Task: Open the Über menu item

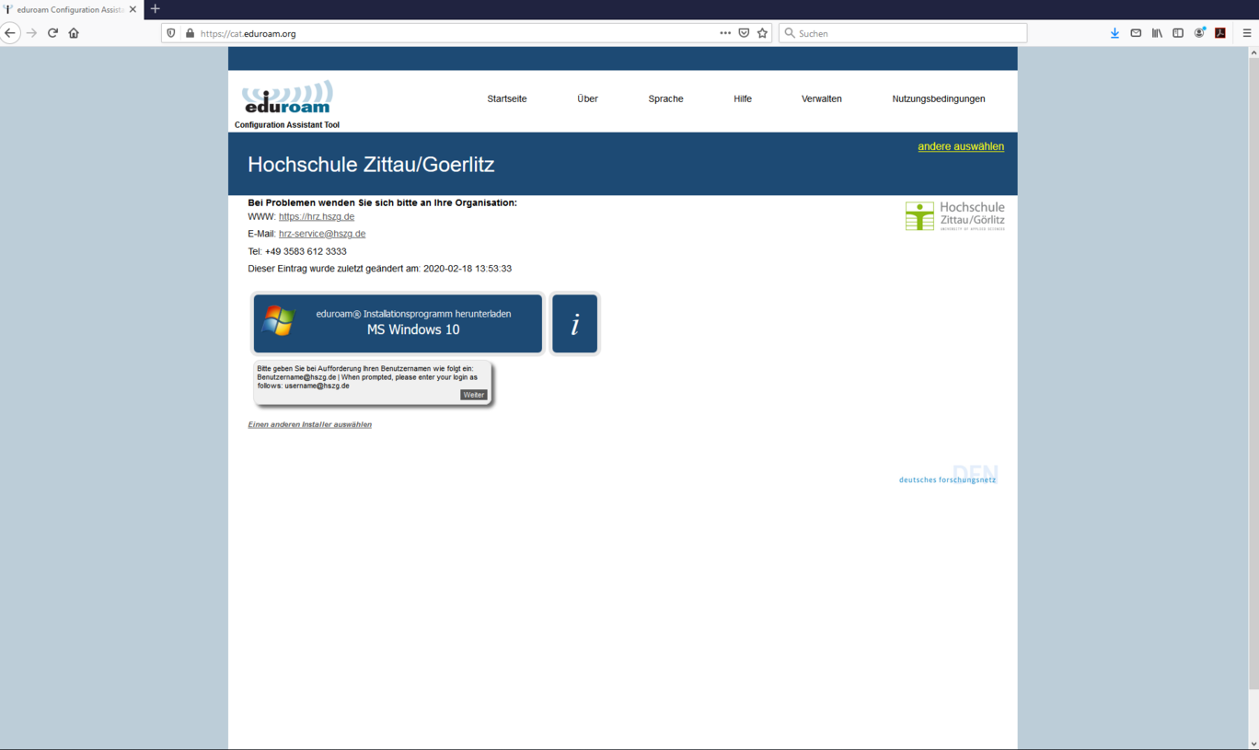Action: coord(587,98)
